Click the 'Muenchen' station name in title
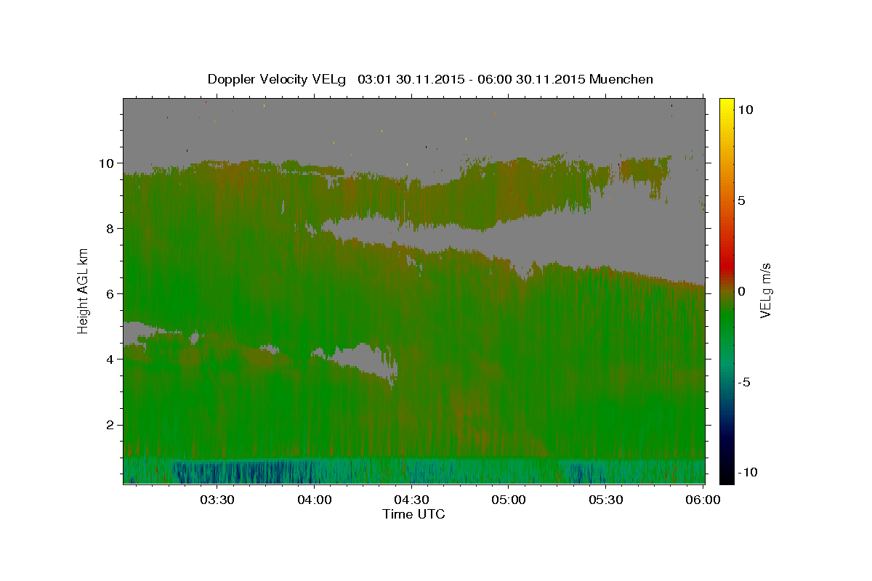872x581 pixels. (x=621, y=79)
